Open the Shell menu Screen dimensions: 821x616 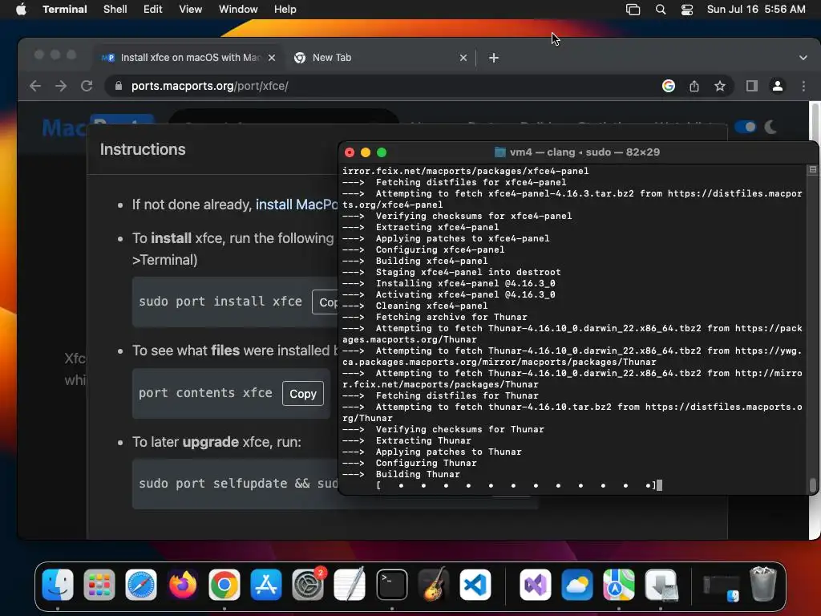point(115,9)
